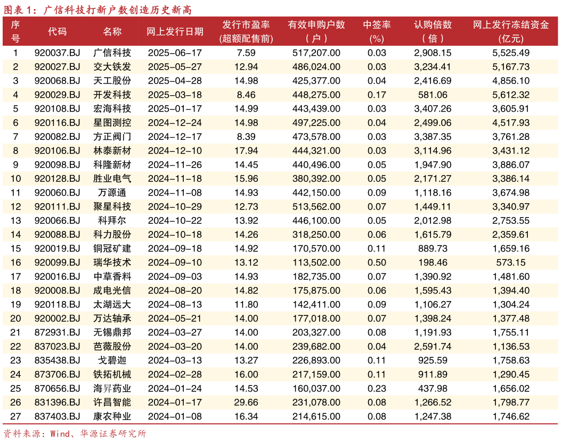Click the 认购倍数 column header
Image resolution: width=561 pixels, height=443 pixels.
433,31
